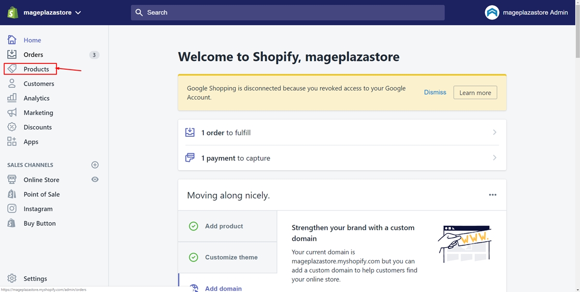This screenshot has height=292, width=580.
Task: Click the Apps grid icon
Action: click(x=12, y=141)
